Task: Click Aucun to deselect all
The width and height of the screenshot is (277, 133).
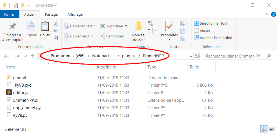Action: (202, 31)
